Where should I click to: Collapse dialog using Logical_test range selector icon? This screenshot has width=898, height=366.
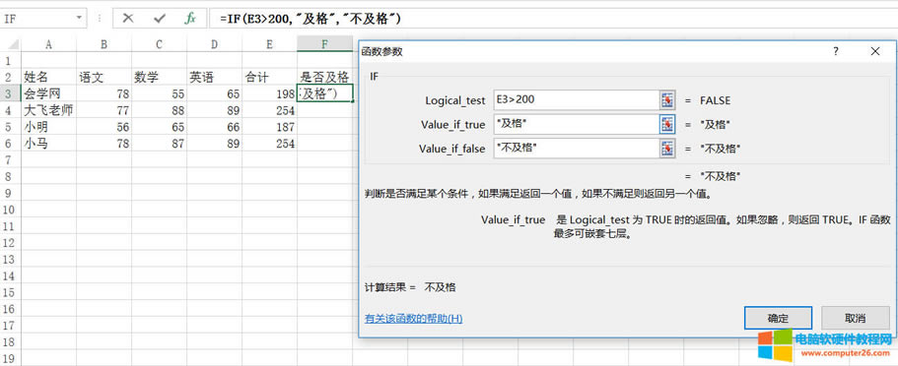[x=667, y=100]
